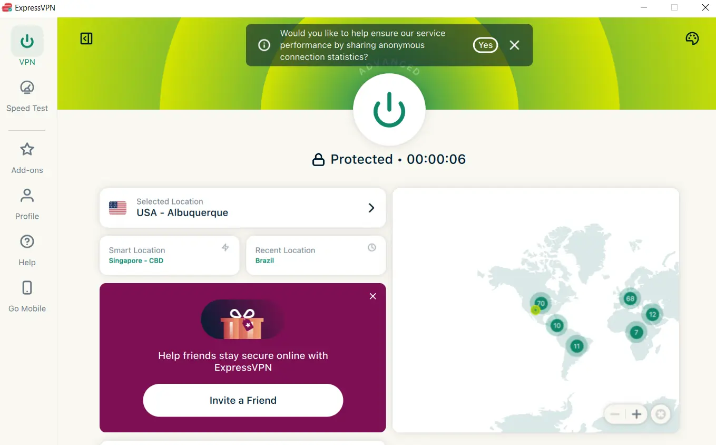Click the ExpressVPN logo in title bar

[7, 7]
